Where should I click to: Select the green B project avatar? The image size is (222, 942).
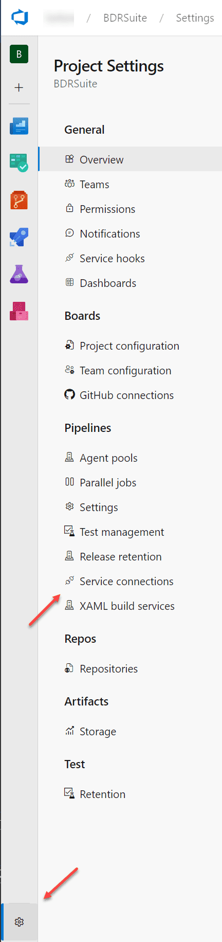(x=19, y=54)
